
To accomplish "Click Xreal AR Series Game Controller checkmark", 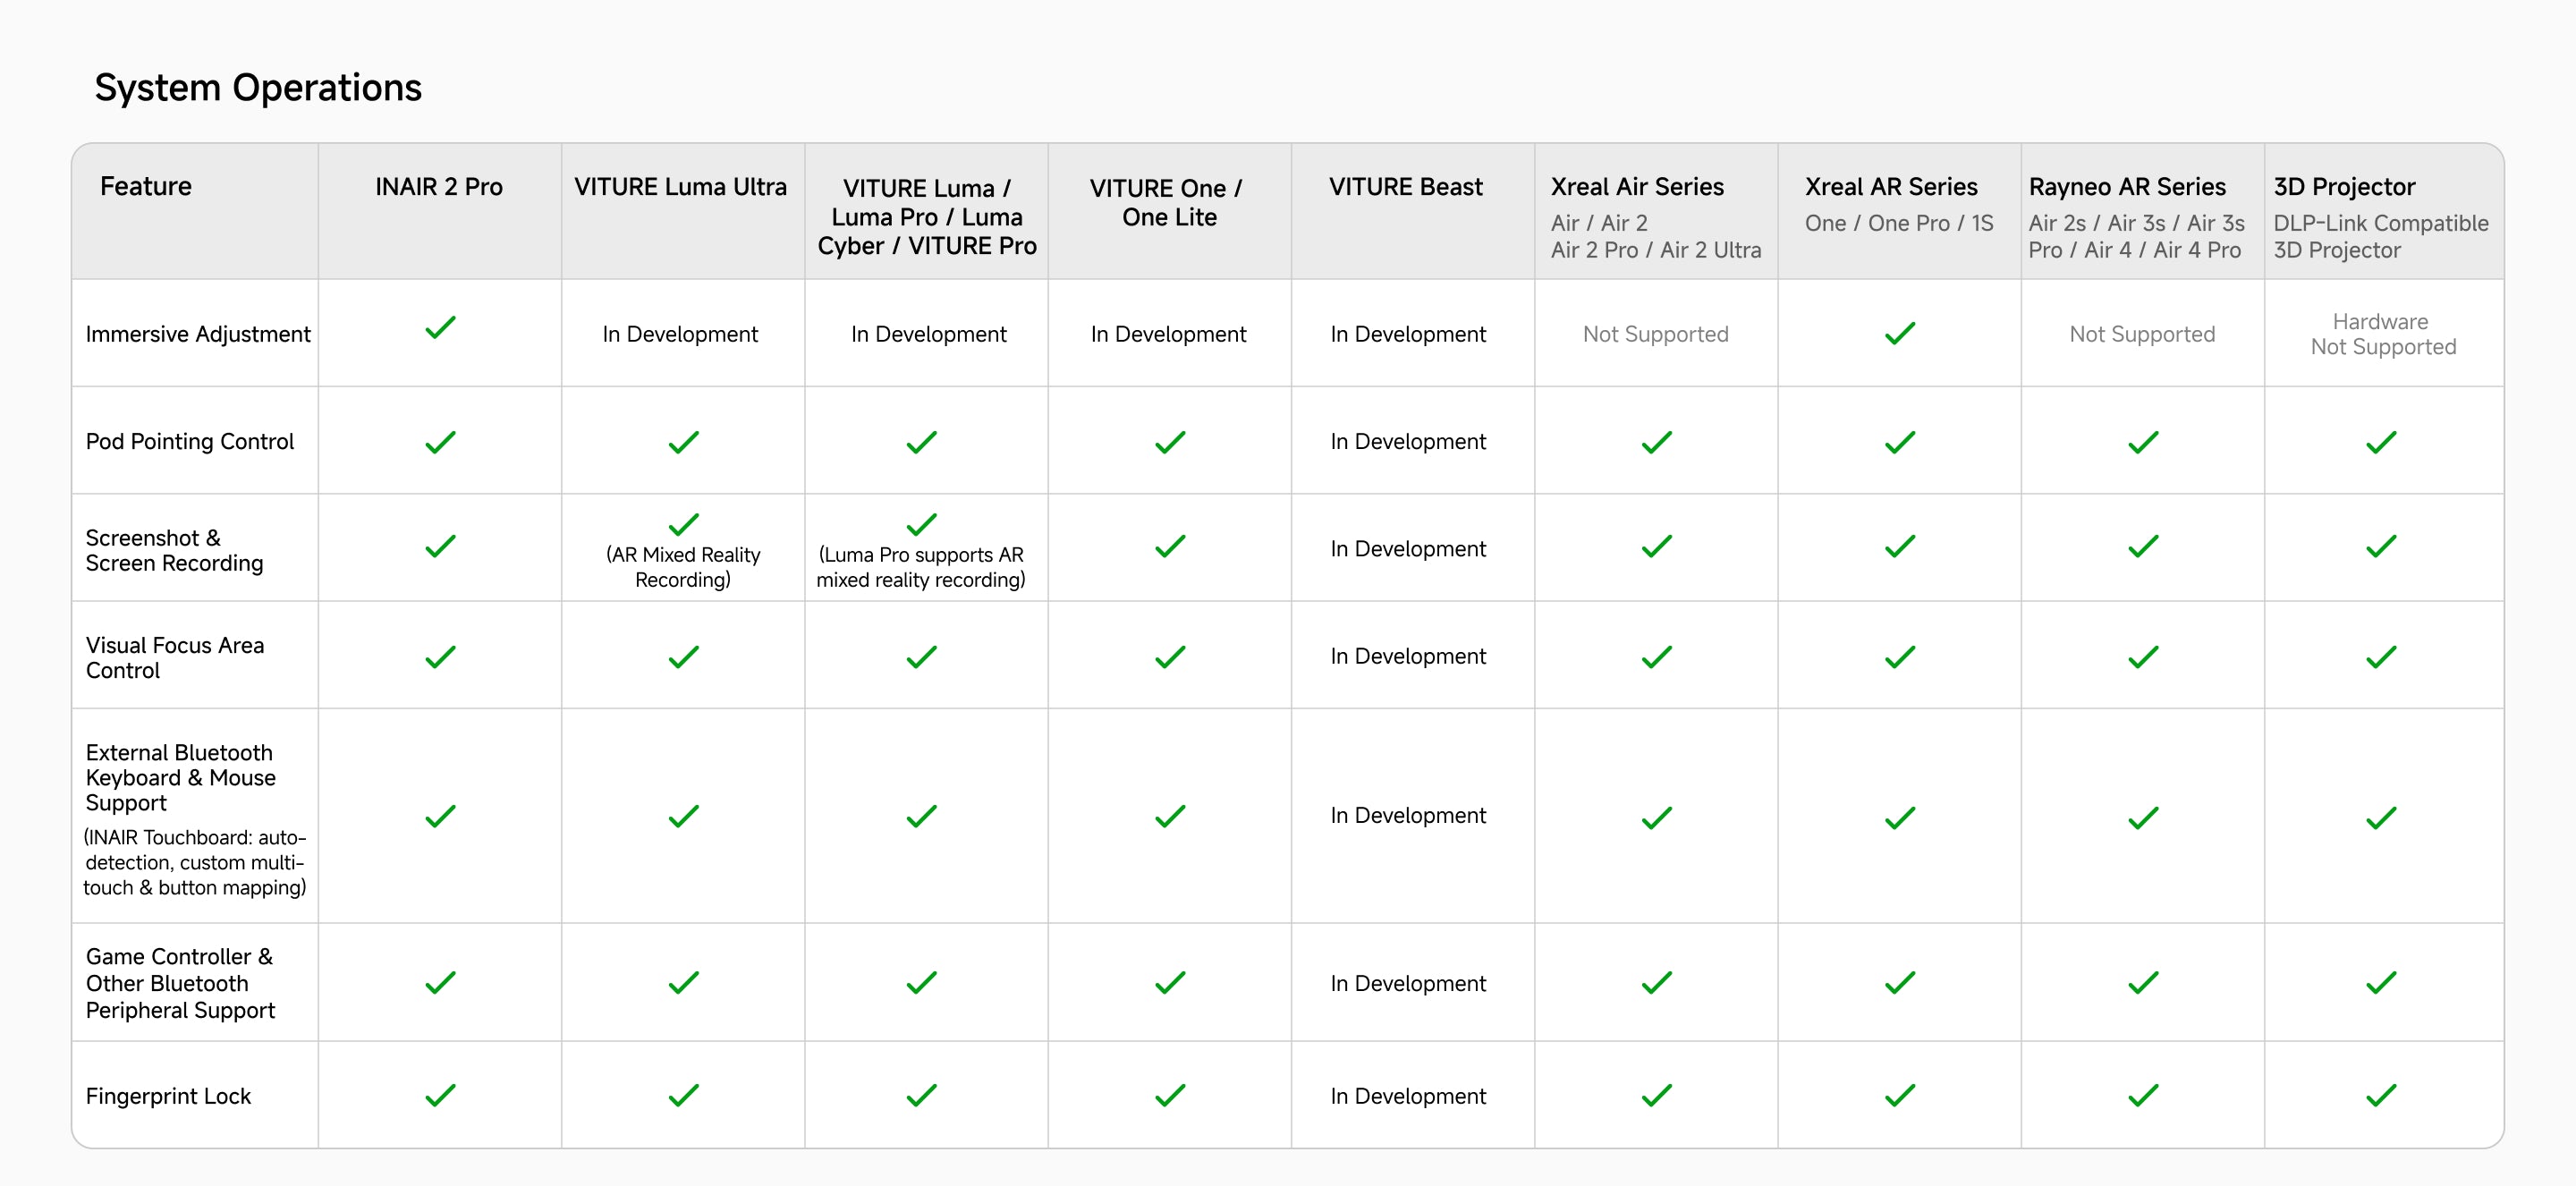I will tap(1899, 983).
